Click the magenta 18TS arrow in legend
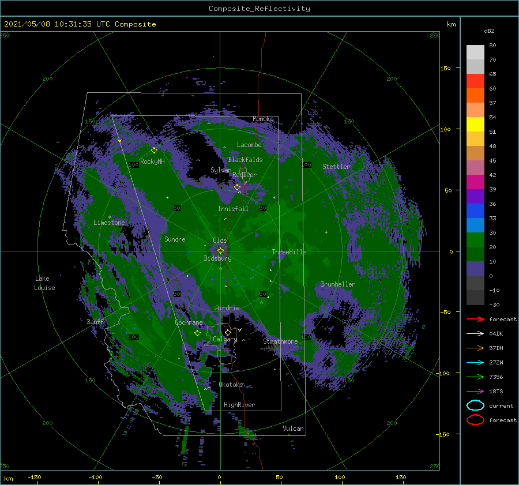Viewport: 519px width, 485px height. pos(475,392)
